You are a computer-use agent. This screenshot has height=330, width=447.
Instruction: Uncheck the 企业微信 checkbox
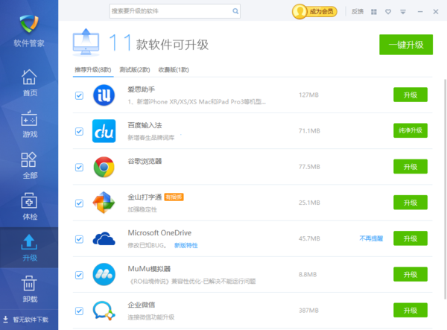[x=79, y=311]
